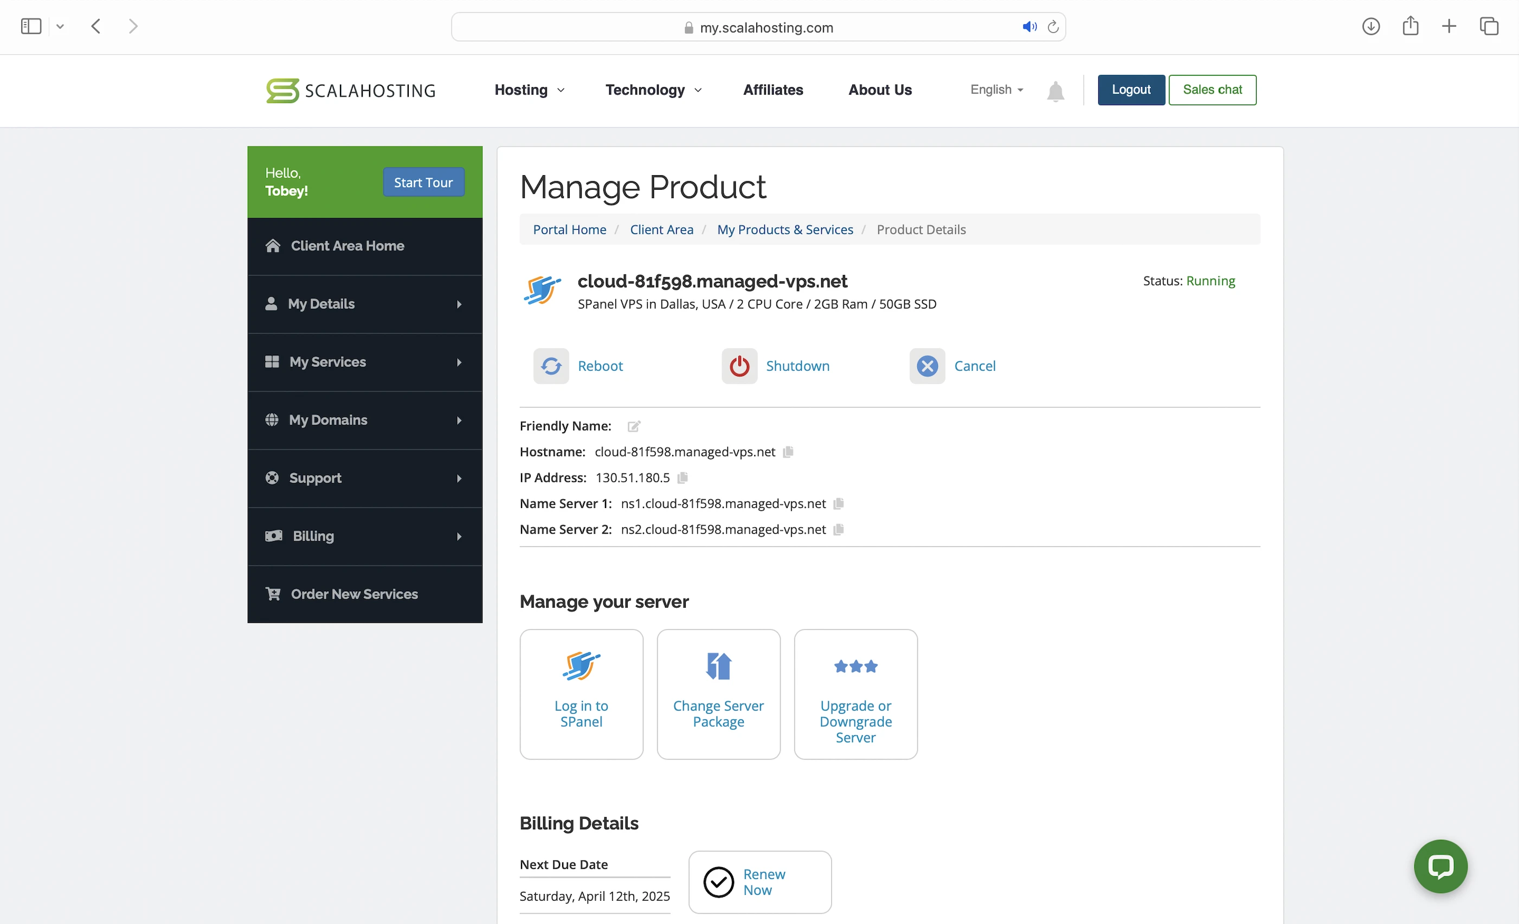The height and width of the screenshot is (924, 1519).
Task: Expand the Billing sidebar section
Action: pyautogui.click(x=364, y=536)
